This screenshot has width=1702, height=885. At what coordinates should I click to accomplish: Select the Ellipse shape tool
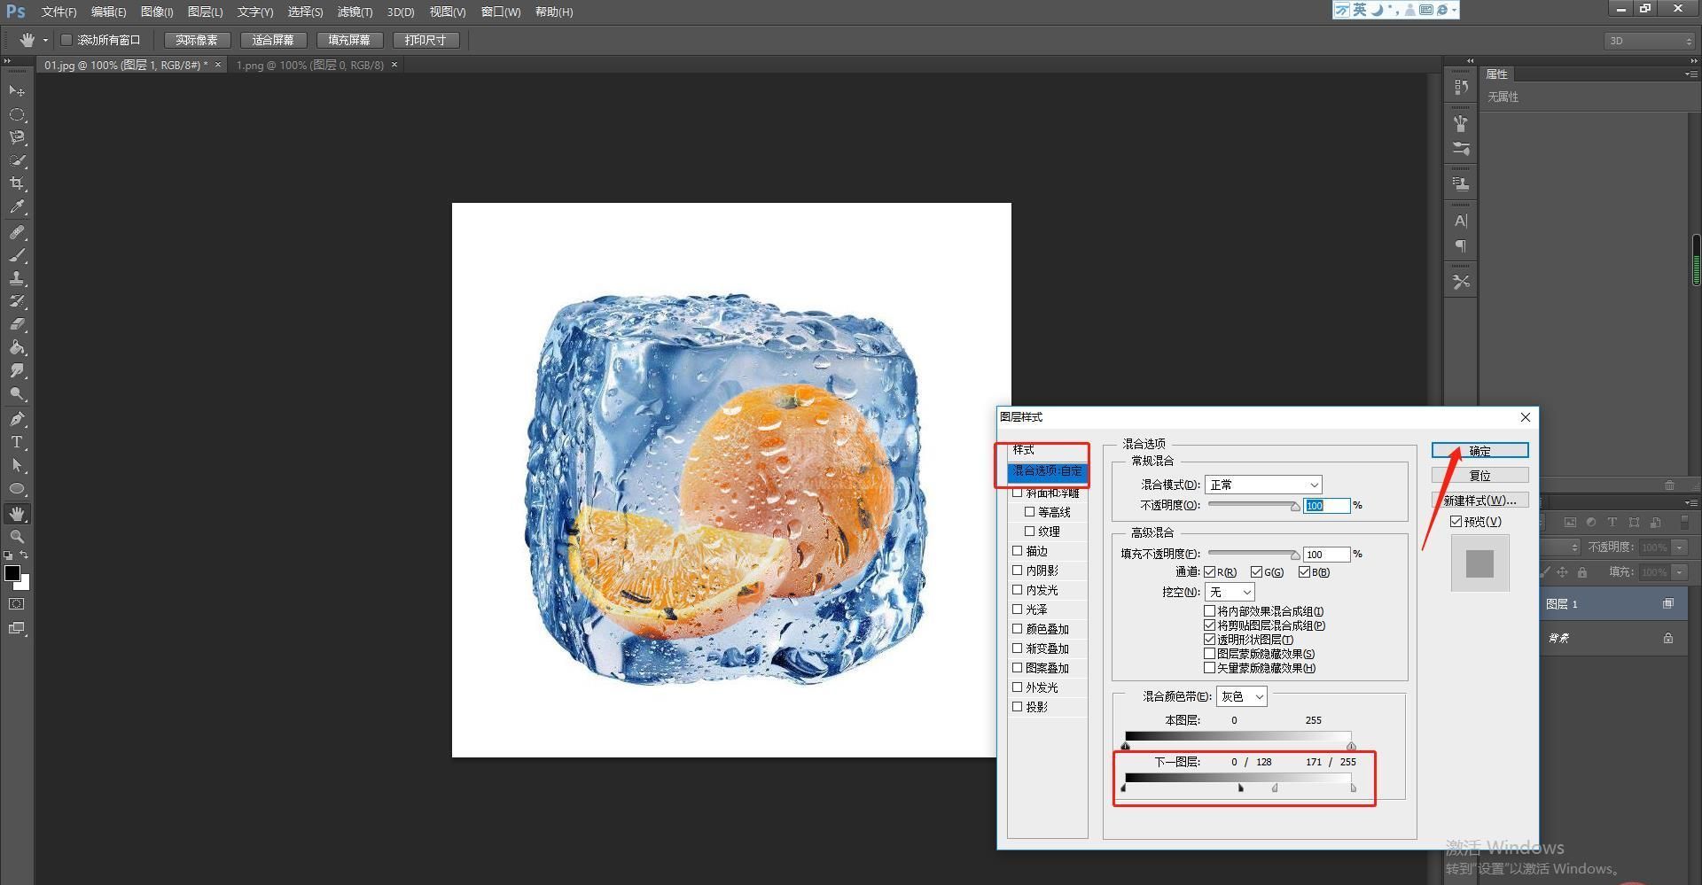pos(17,488)
